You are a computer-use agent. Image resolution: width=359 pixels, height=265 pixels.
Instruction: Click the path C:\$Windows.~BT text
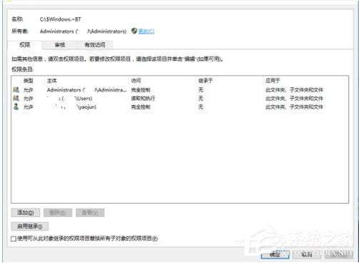[61, 19]
